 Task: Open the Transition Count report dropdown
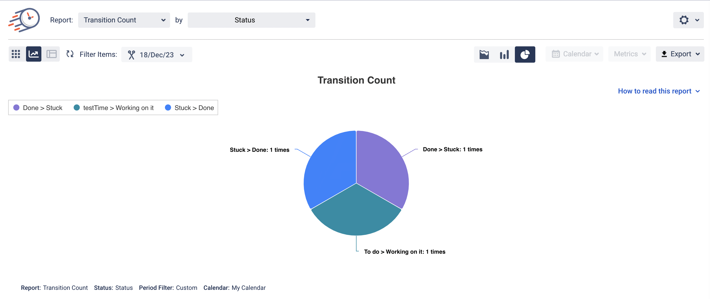pyautogui.click(x=124, y=20)
